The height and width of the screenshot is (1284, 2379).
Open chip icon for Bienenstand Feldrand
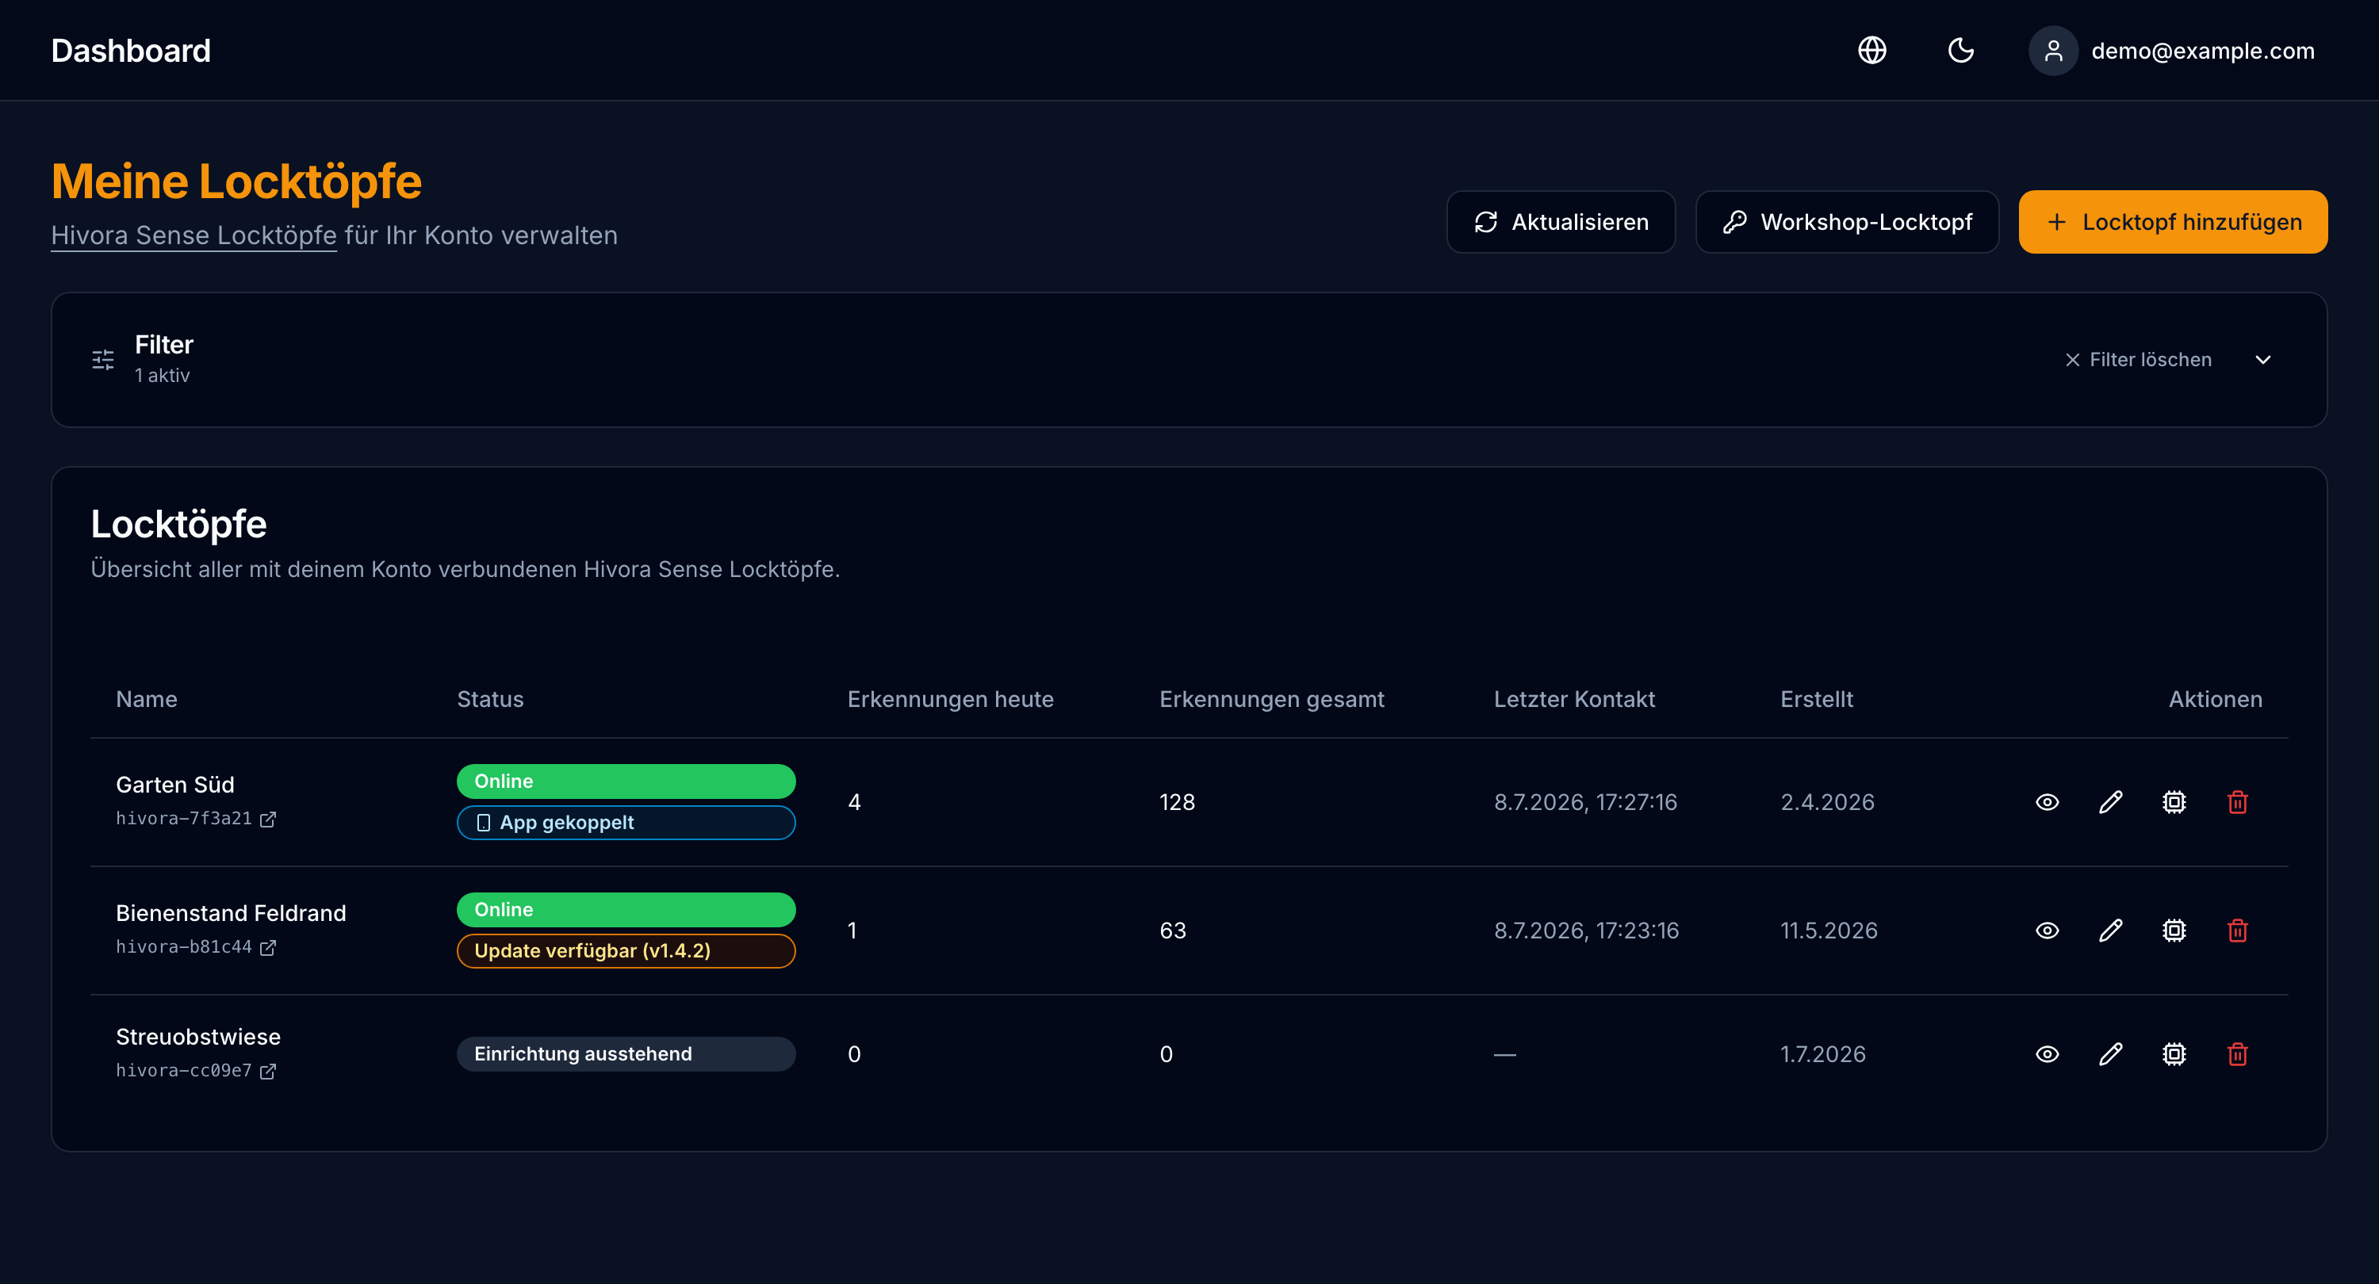coord(2174,931)
